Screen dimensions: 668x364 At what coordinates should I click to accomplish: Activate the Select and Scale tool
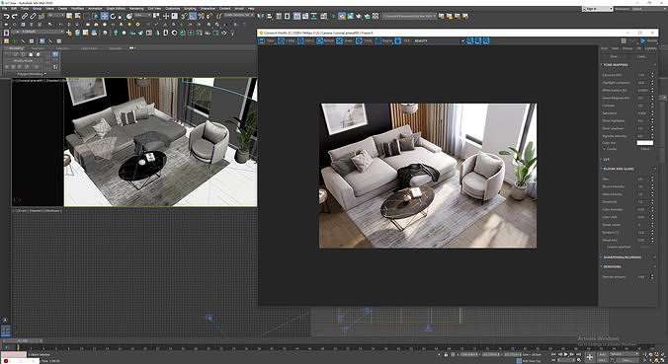click(121, 16)
